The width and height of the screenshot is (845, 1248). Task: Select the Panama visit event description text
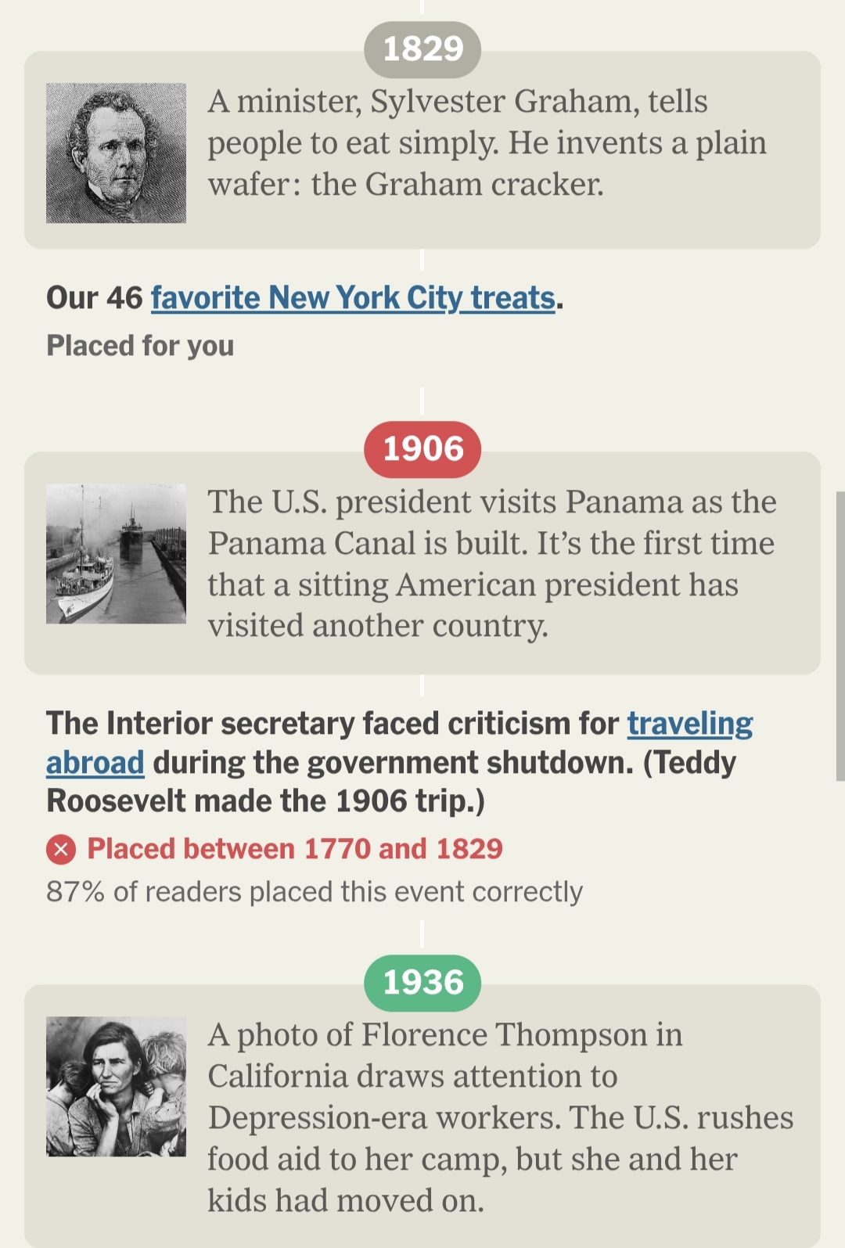pos(491,563)
